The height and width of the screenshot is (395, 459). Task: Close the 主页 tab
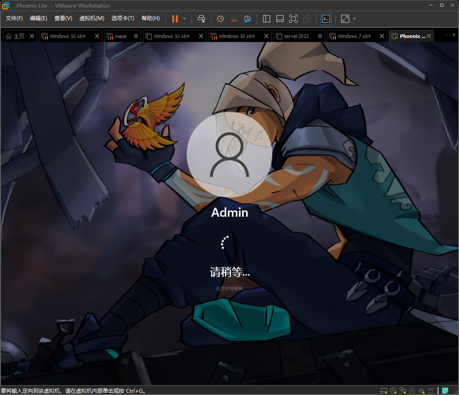tap(32, 36)
